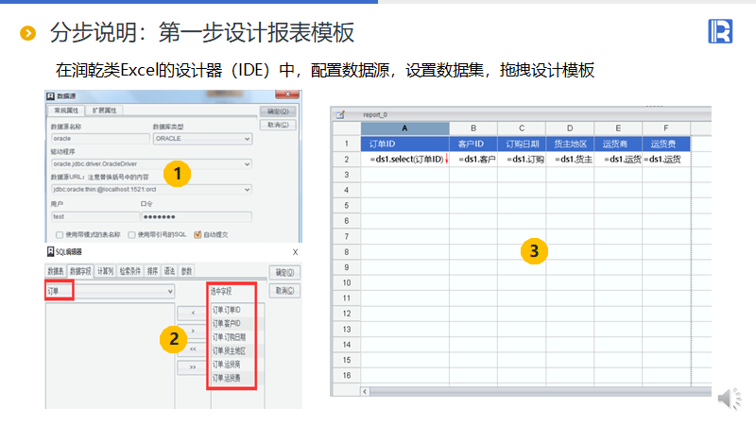
Task: Click the single right arrow move button
Action: 192,331
